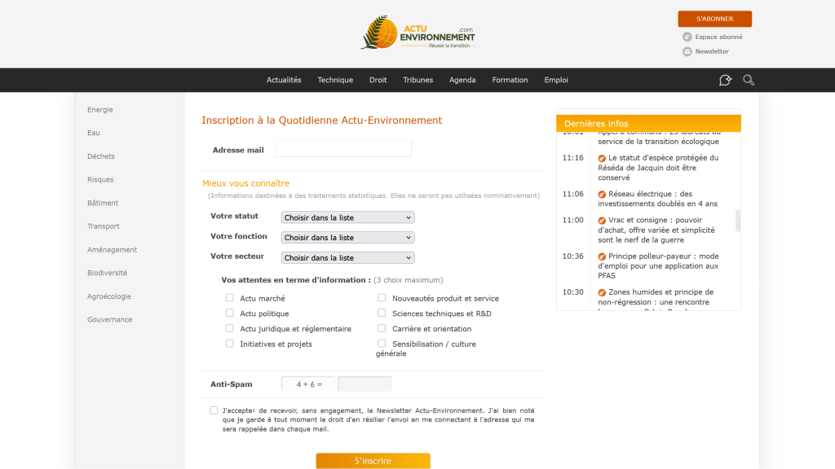The image size is (835, 469).
Task: Click orange icon beside Principe pollueur-payeur headline
Action: [x=602, y=256]
